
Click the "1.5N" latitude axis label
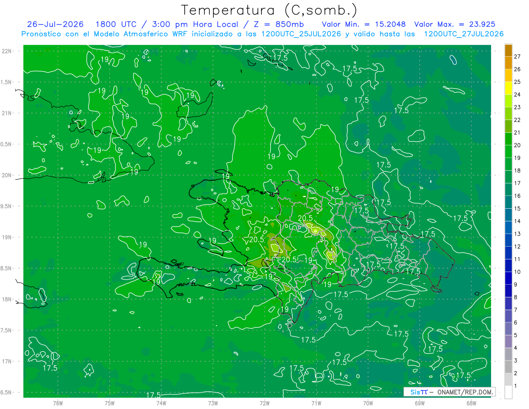[6, 82]
